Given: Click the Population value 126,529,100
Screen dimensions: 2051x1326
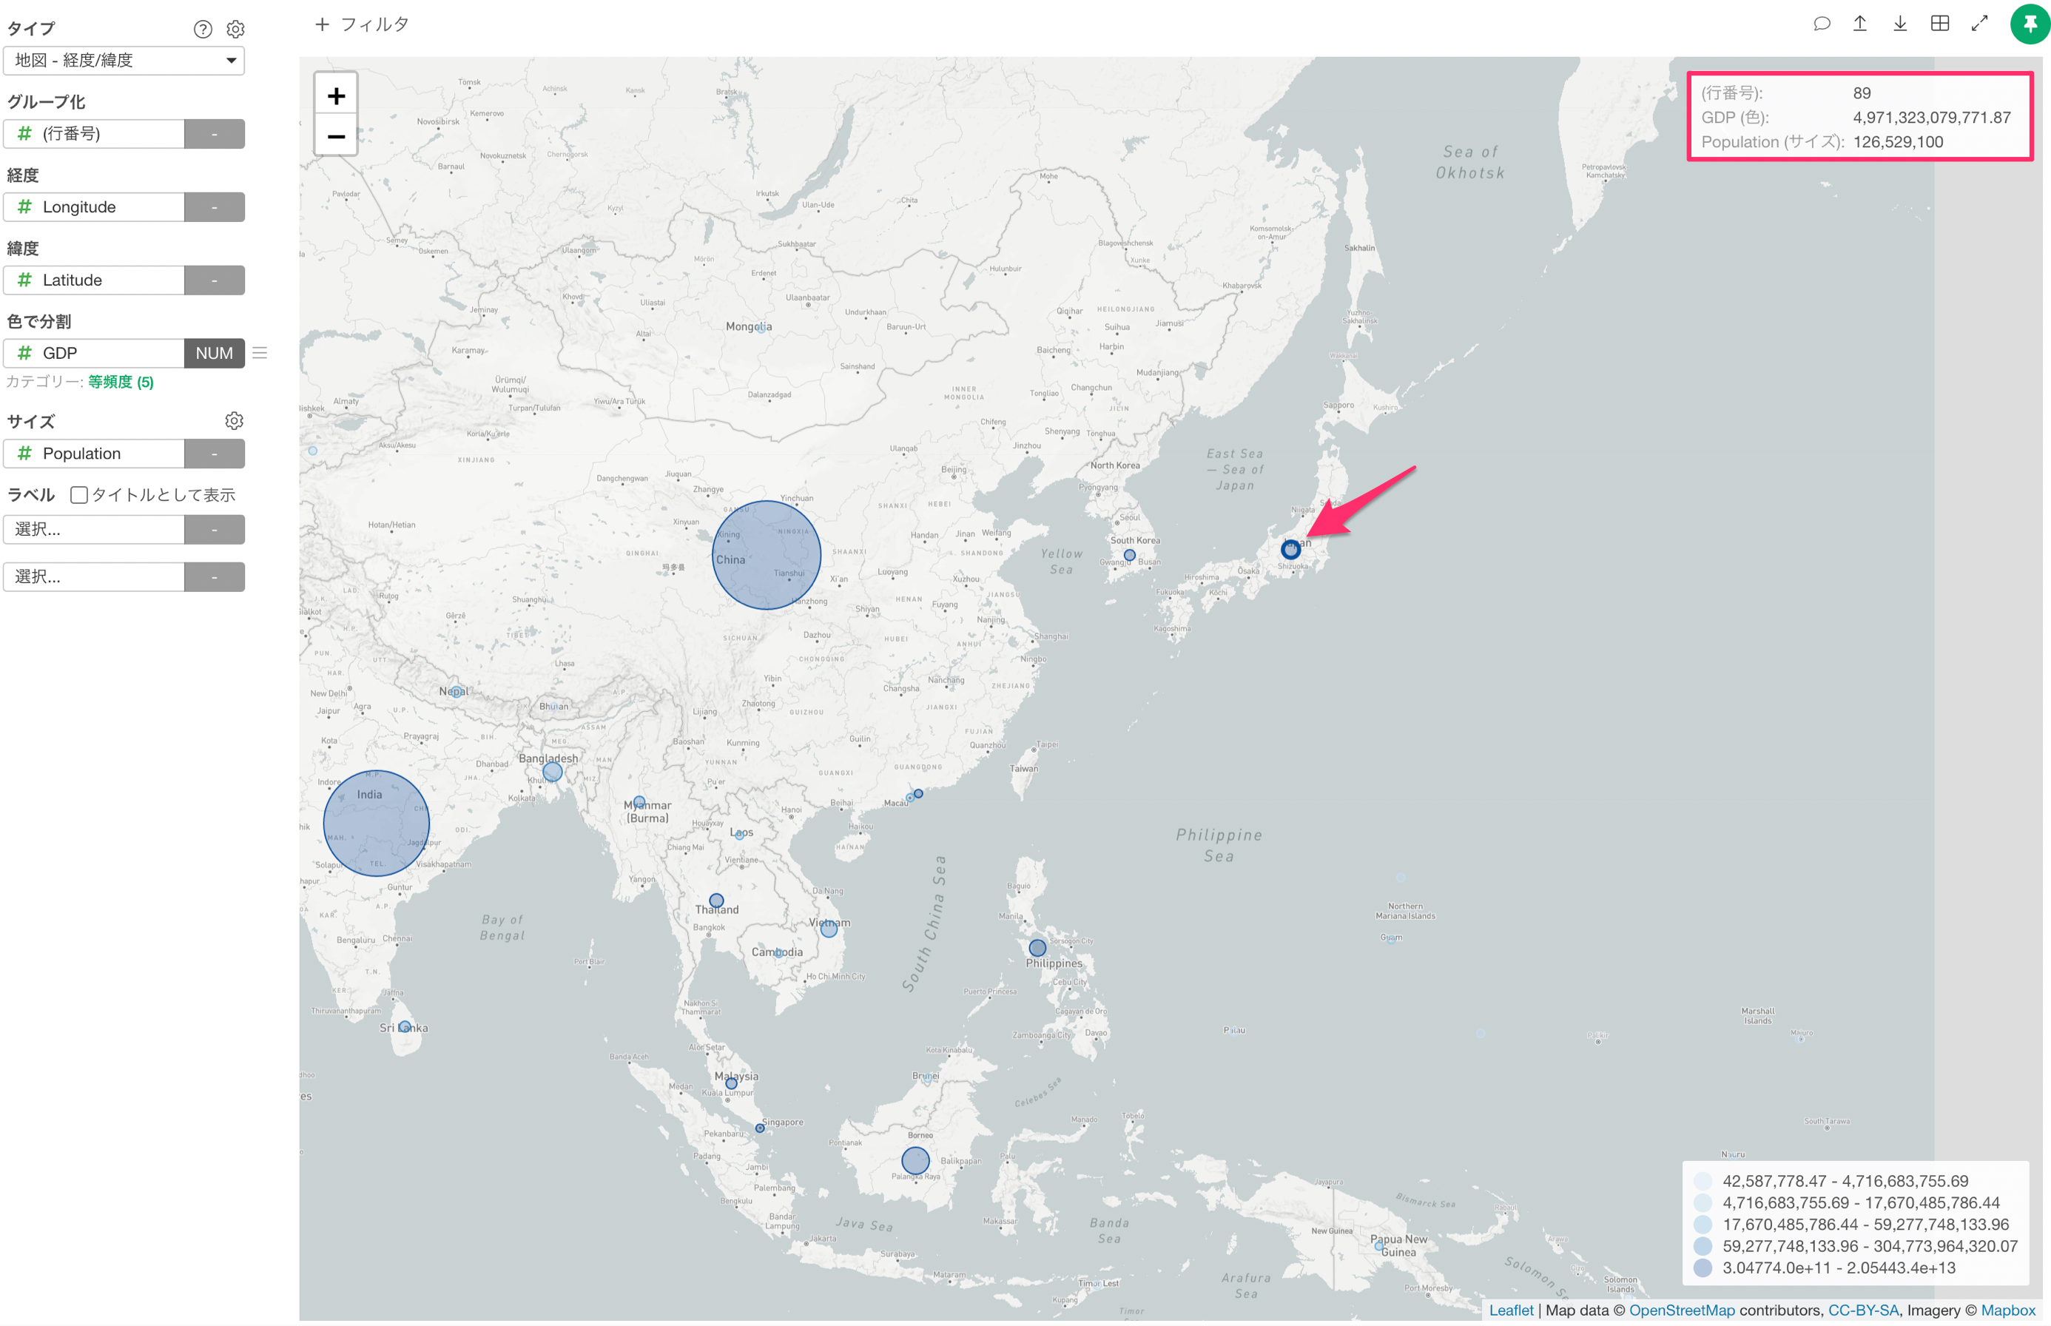Looking at the screenshot, I should (x=1898, y=142).
